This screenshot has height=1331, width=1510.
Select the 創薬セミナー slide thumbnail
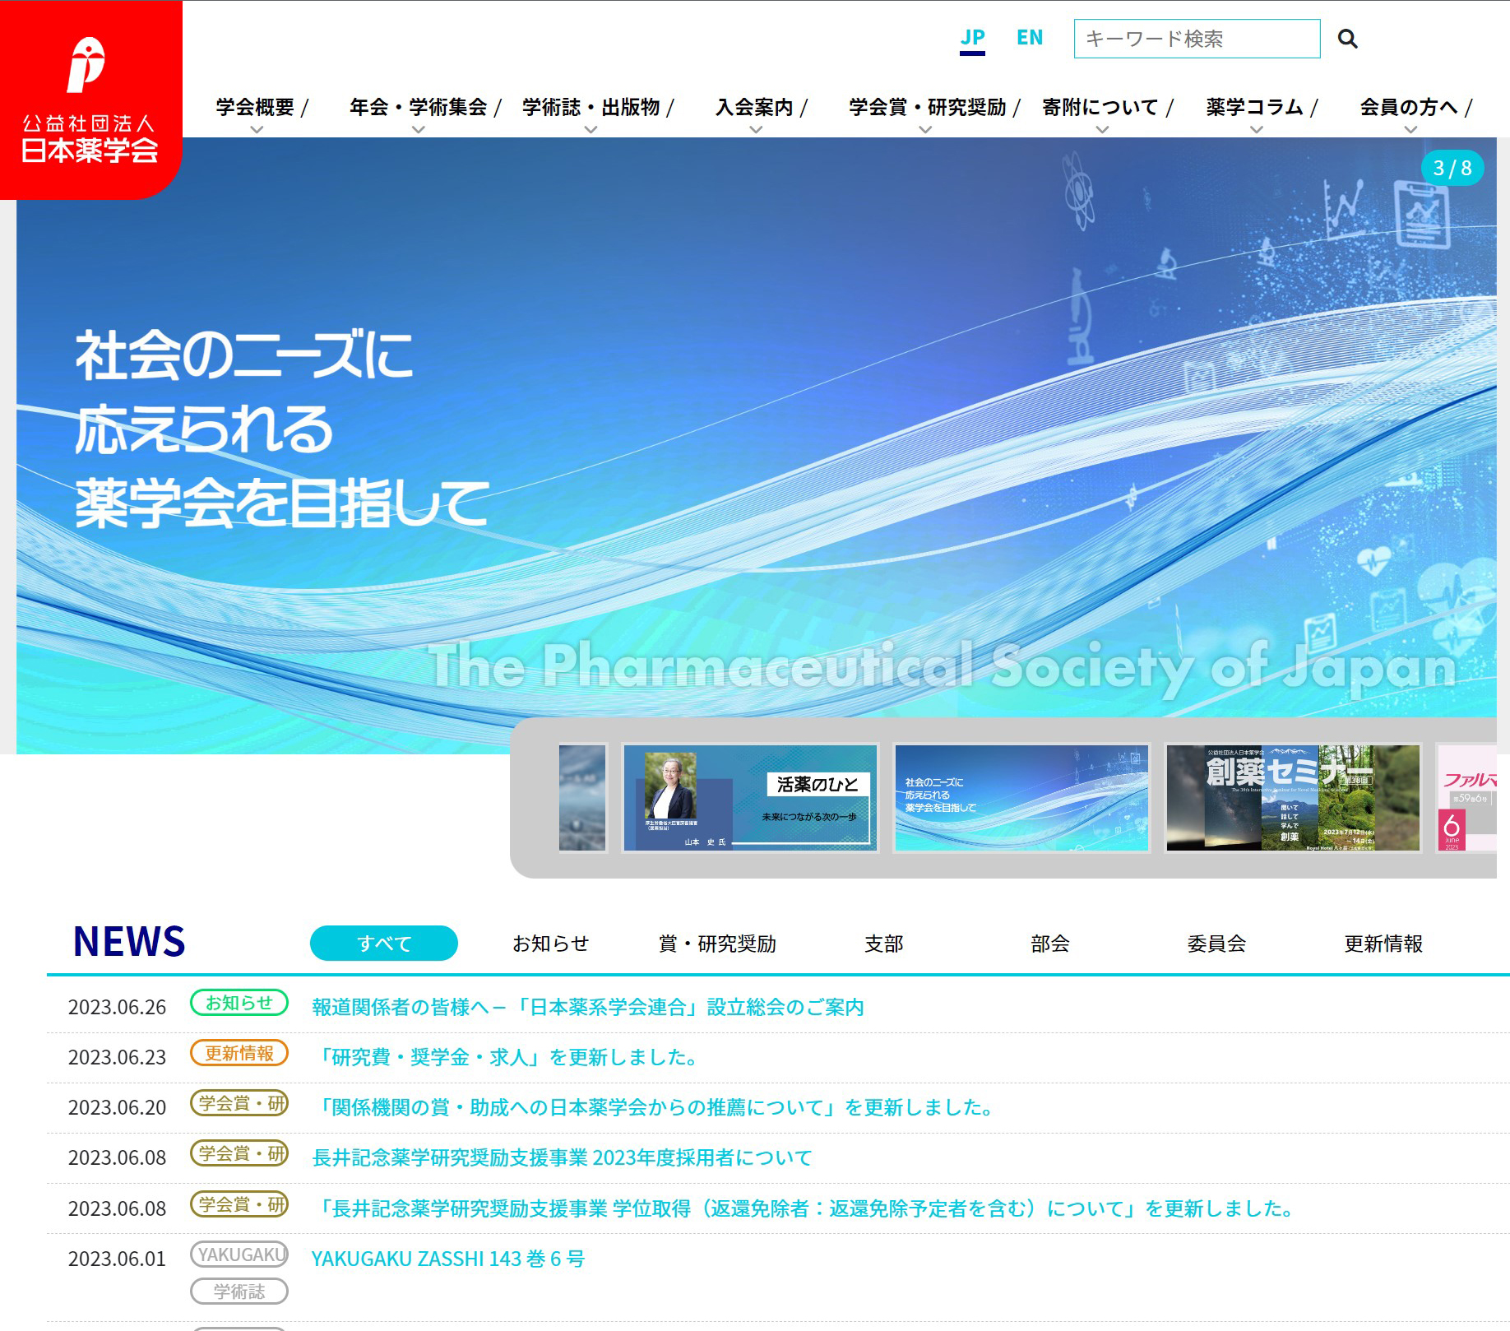coord(1293,798)
